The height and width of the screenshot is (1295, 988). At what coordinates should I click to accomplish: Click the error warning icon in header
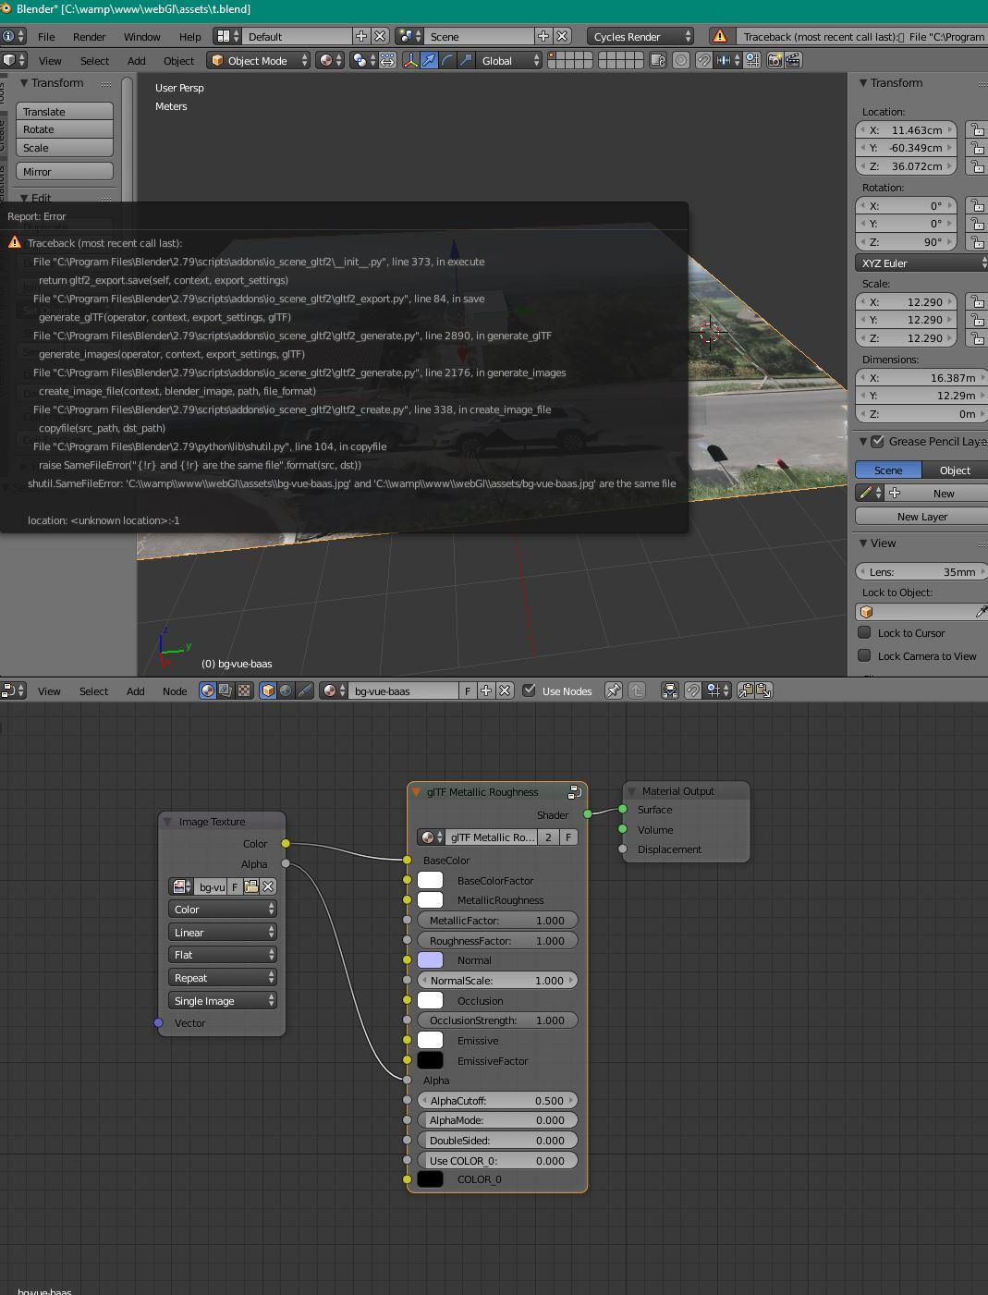click(720, 36)
